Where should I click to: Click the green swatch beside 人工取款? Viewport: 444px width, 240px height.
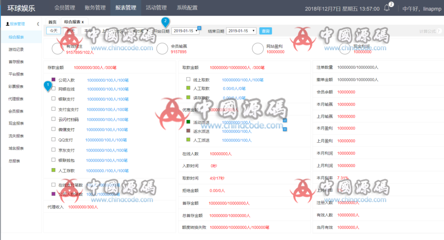click(188, 88)
